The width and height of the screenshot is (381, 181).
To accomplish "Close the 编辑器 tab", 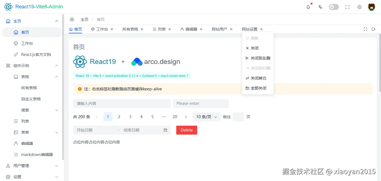I will coord(201,29).
